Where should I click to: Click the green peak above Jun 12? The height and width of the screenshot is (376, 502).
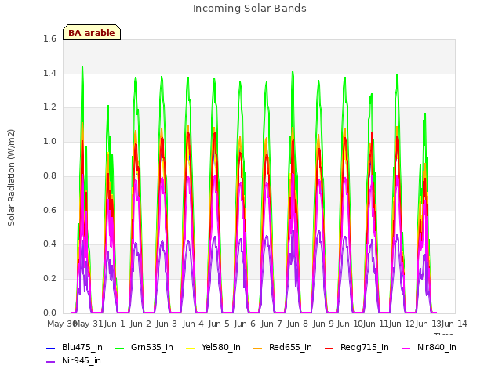[x=397, y=75]
